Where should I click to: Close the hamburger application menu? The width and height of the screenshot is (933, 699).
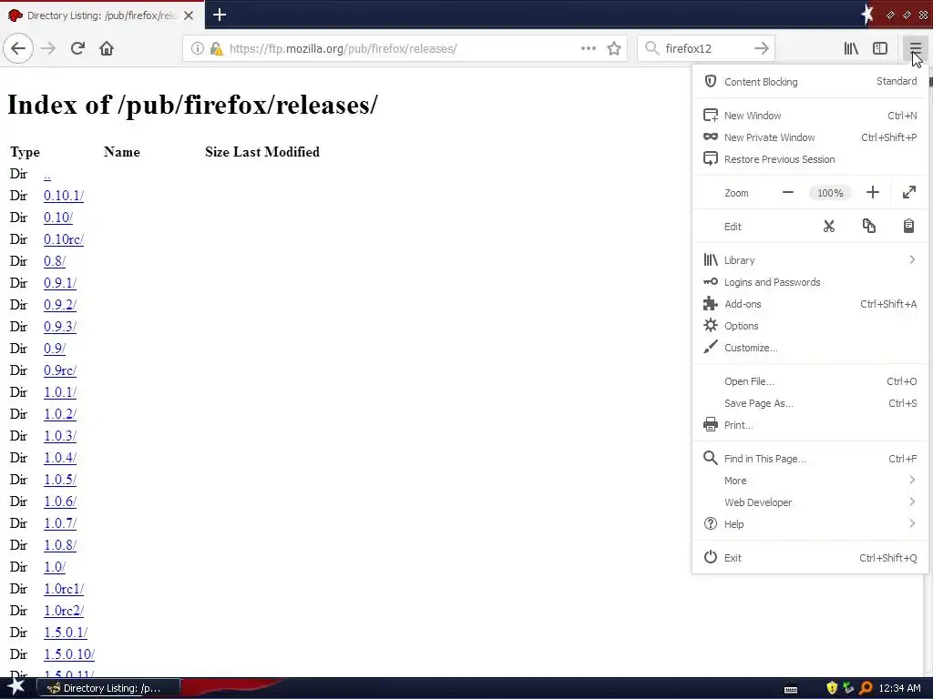pyautogui.click(x=915, y=48)
